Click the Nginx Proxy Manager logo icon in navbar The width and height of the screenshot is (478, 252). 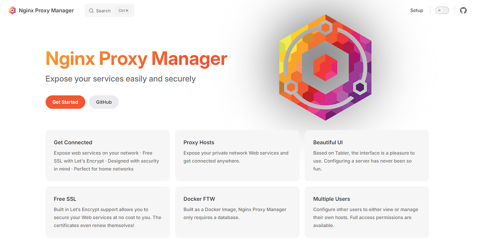click(x=12, y=10)
